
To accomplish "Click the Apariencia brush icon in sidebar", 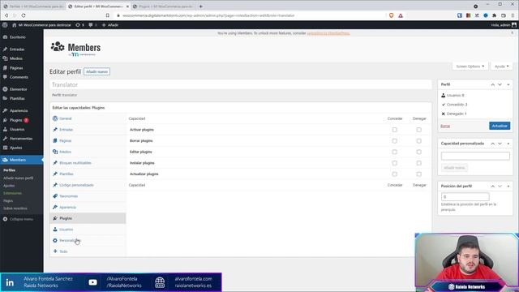I will point(5,110).
